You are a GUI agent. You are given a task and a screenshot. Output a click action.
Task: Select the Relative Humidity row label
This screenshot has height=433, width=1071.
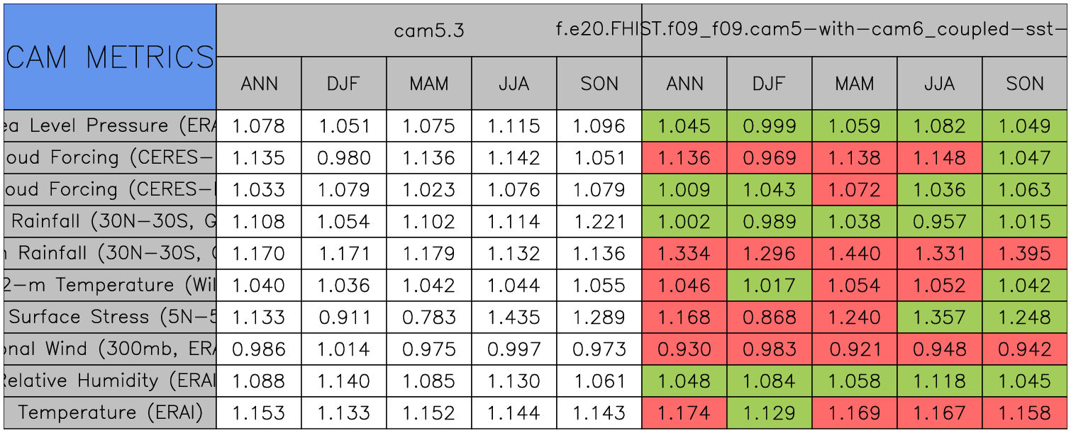click(x=109, y=381)
